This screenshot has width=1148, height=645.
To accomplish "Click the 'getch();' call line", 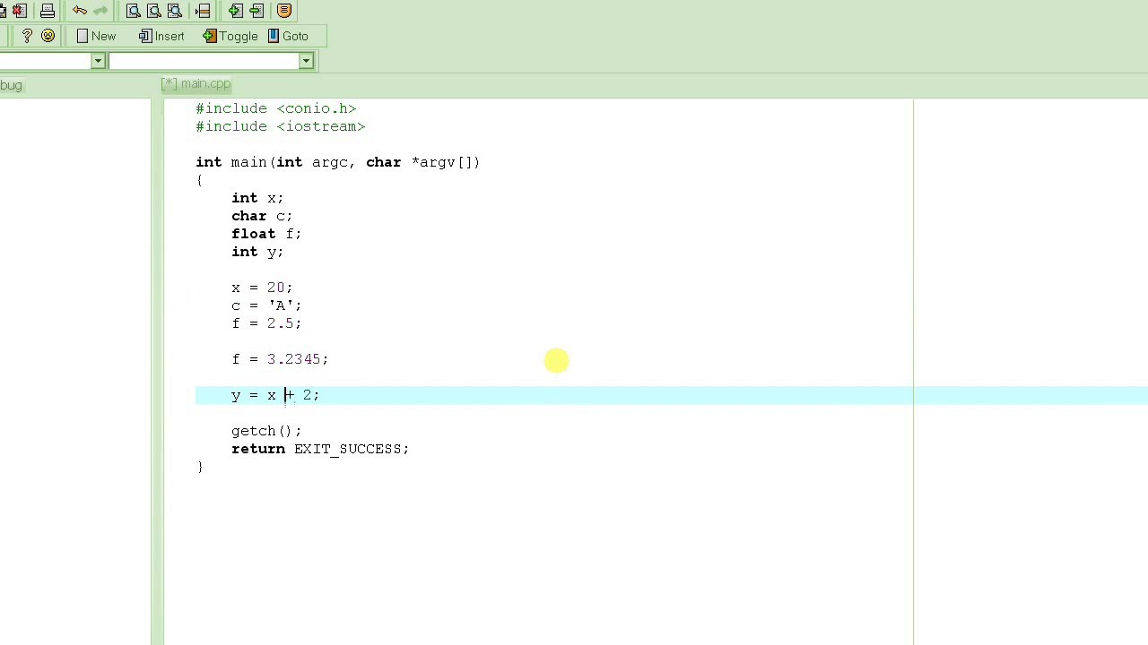I will click(266, 431).
